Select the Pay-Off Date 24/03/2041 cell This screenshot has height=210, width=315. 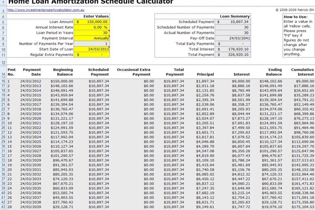[x=233, y=38]
